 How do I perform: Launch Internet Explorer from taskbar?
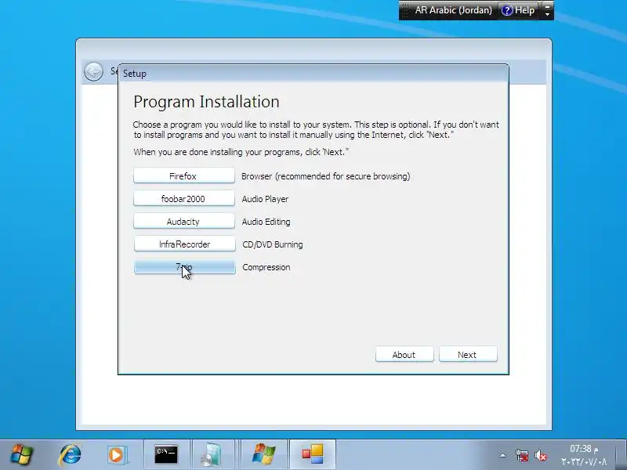71,454
